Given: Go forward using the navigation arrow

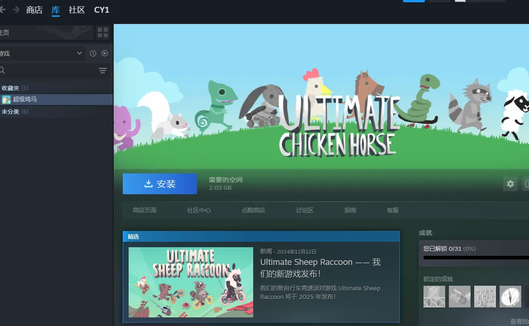Looking at the screenshot, I should click(16, 10).
